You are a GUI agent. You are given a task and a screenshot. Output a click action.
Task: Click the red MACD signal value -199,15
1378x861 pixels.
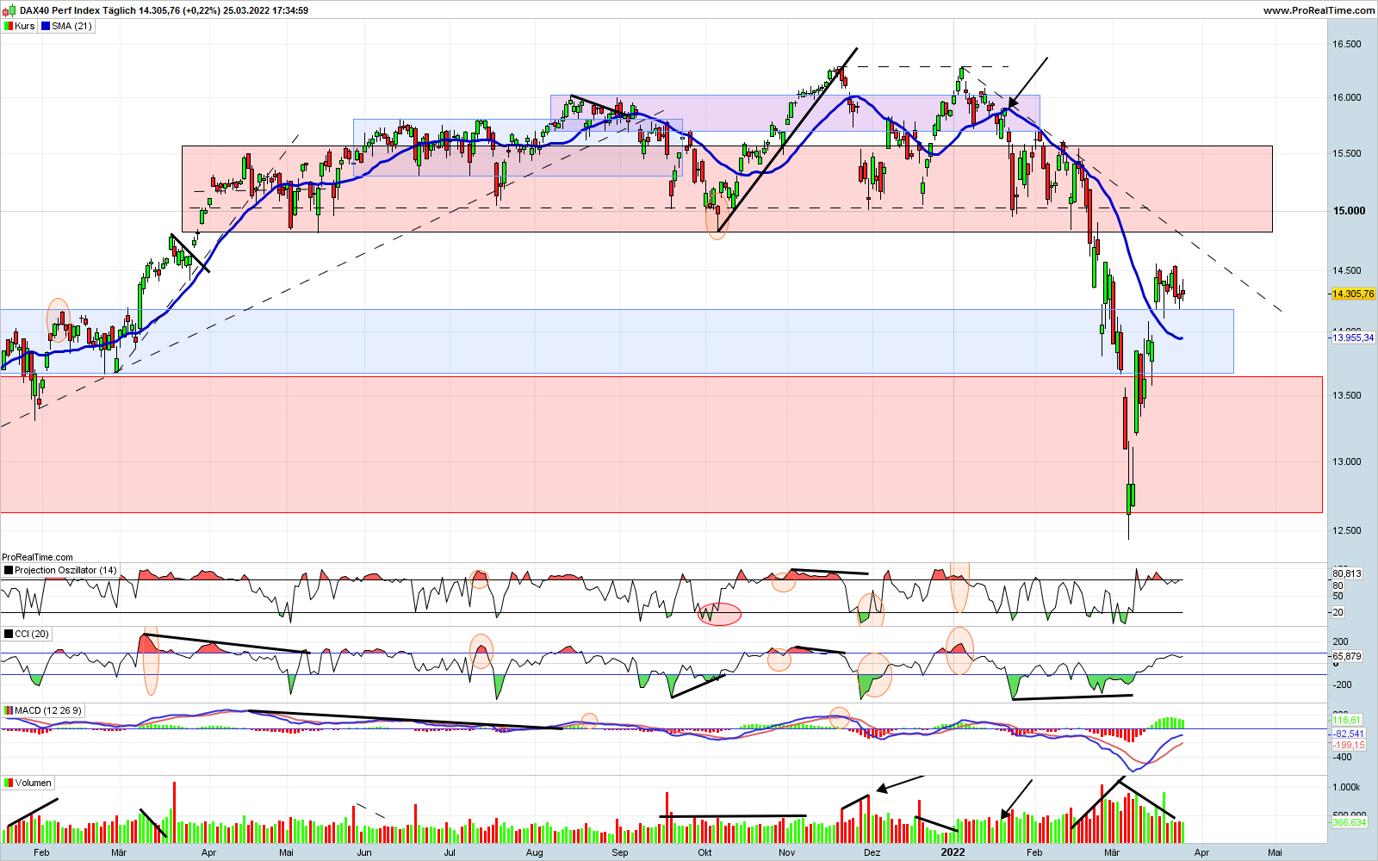click(1349, 745)
